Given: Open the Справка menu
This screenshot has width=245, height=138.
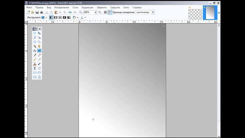Looking at the screenshot, I should tap(137, 7).
